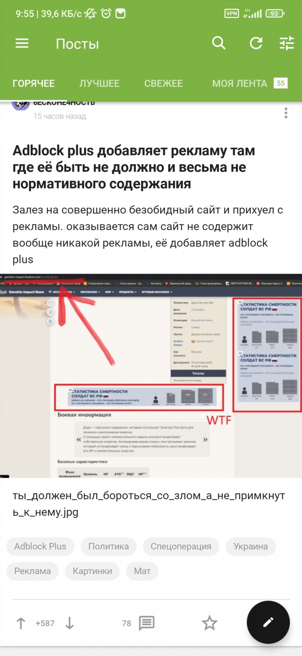Tap the 55 unread badge

[281, 83]
